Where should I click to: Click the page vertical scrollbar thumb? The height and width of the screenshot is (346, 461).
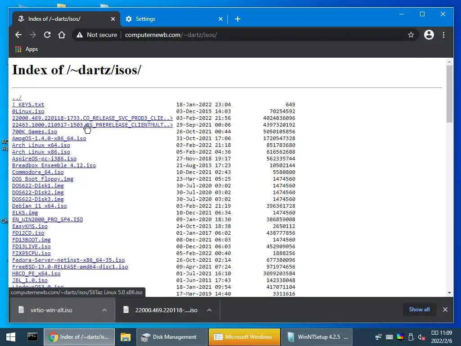(x=449, y=94)
